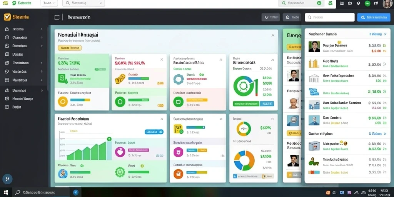Open the green cloud circle icon in the top-right bar

[367, 3]
